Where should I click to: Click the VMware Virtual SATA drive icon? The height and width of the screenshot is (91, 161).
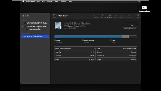click(25, 23)
